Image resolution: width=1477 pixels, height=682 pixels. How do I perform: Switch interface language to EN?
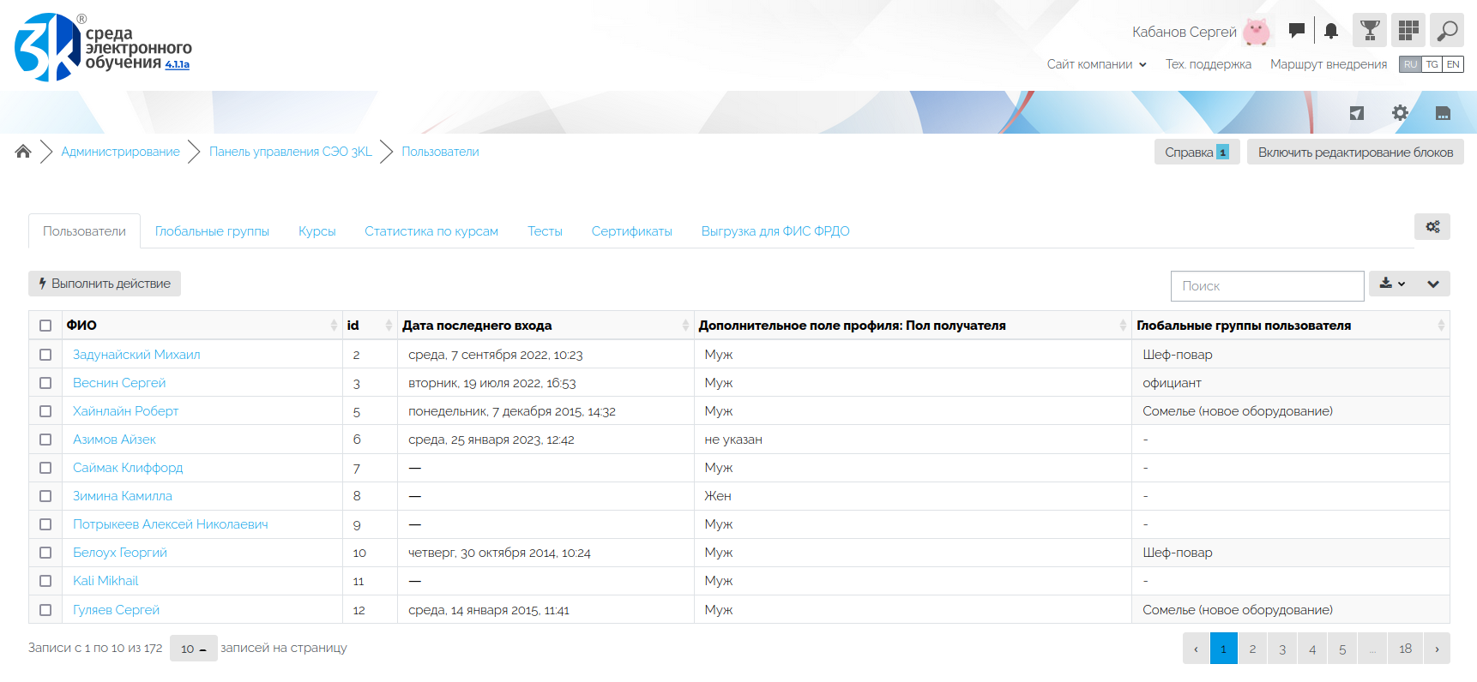coord(1452,64)
